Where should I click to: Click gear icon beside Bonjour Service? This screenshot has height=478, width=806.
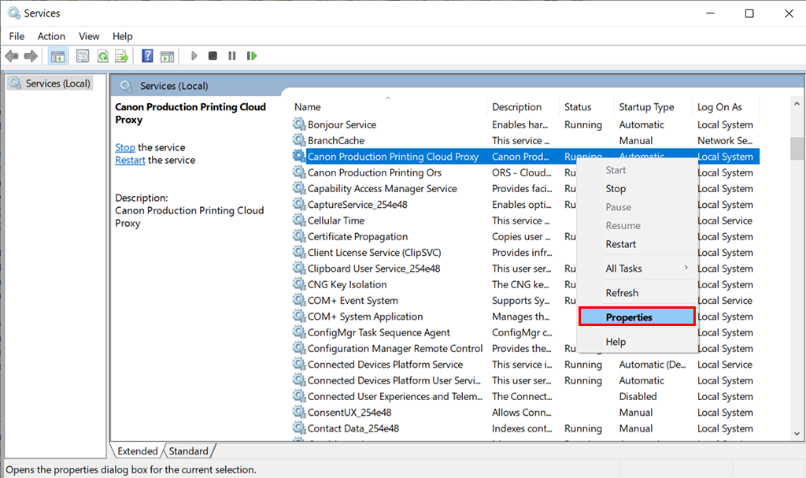click(299, 124)
